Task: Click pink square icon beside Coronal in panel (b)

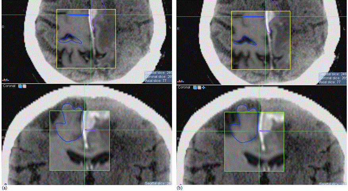Action: click(x=199, y=88)
